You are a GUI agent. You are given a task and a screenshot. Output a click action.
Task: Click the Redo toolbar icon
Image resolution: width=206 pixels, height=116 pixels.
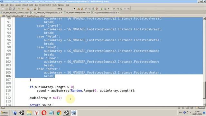click(x=23, y=9)
